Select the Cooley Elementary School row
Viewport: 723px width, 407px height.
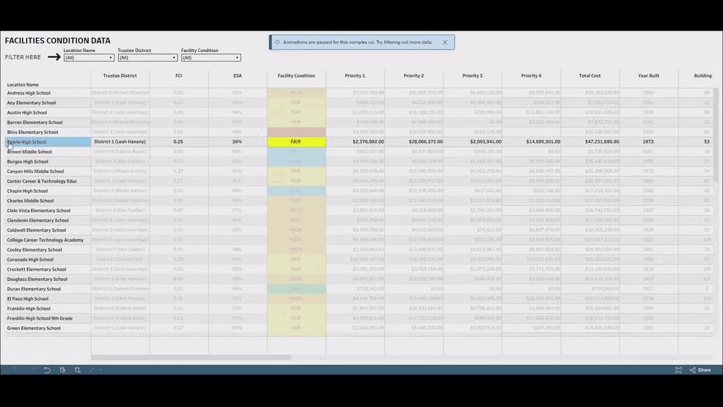click(34, 250)
